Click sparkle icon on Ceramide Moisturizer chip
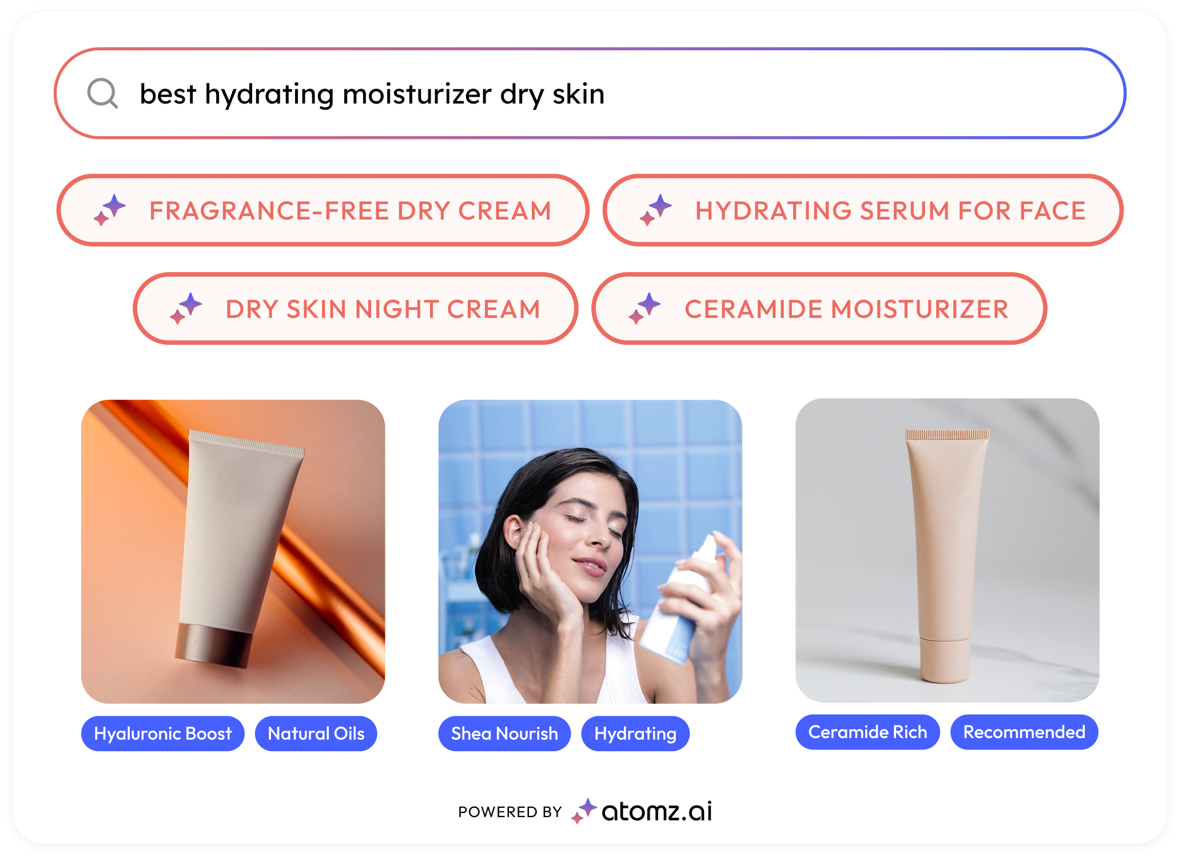 click(644, 308)
